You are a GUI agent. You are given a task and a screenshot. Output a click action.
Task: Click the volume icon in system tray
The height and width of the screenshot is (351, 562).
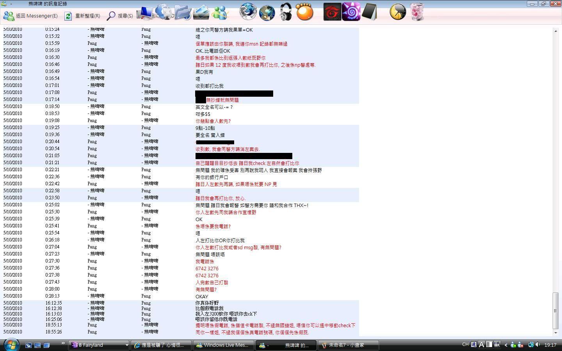click(538, 345)
